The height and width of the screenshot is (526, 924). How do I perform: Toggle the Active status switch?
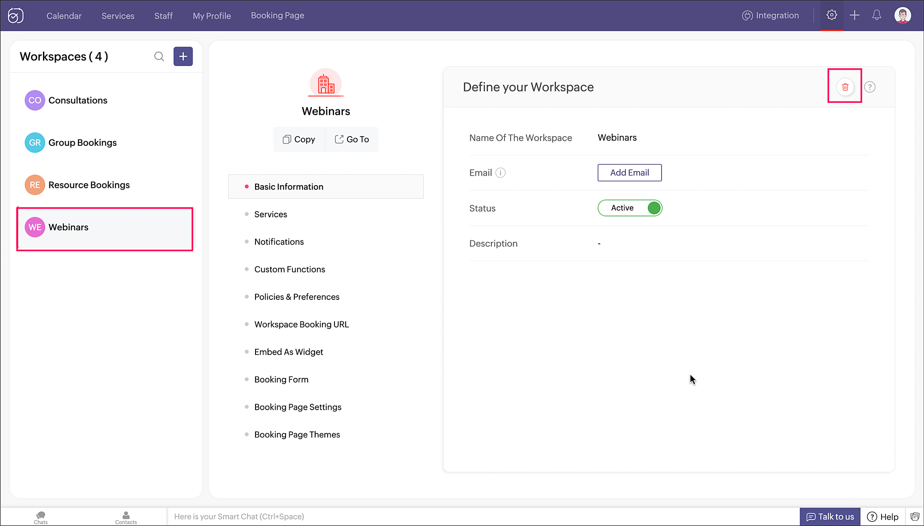tap(630, 208)
